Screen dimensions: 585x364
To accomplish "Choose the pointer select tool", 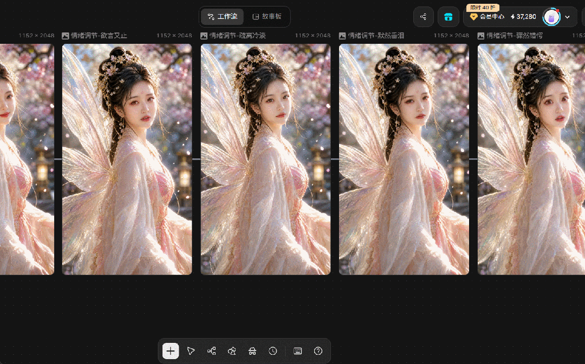I will click(x=191, y=351).
